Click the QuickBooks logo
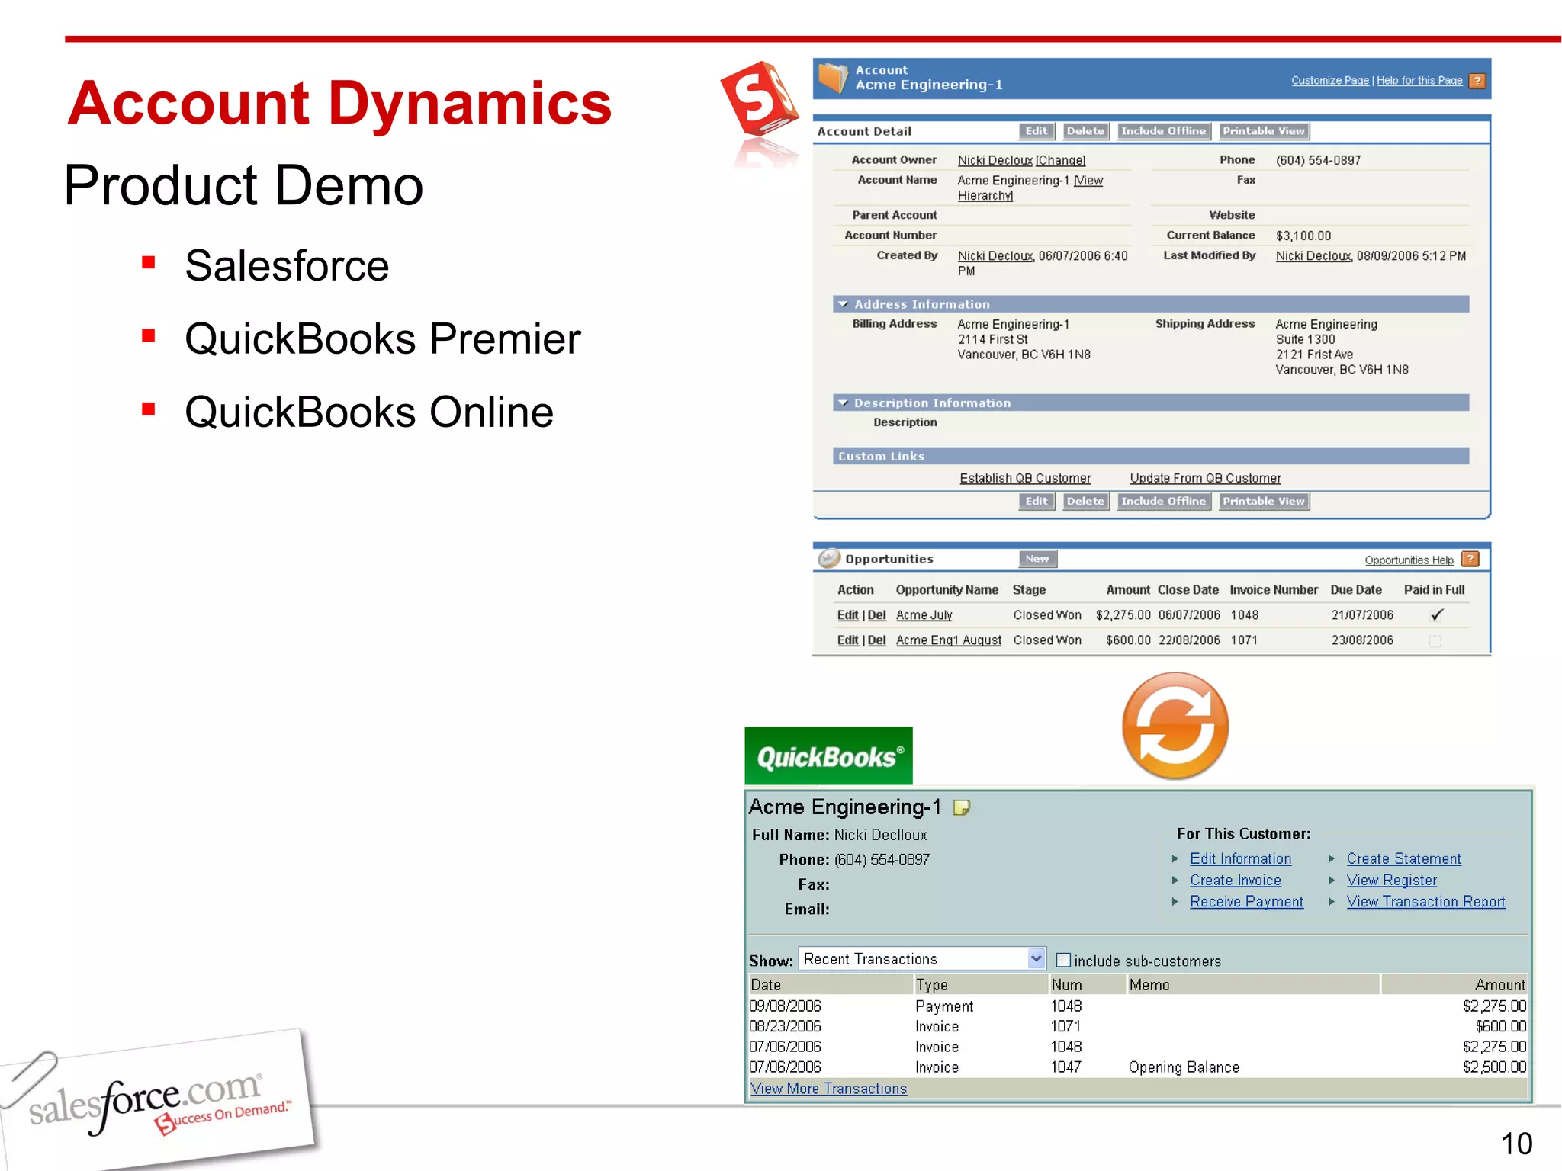 829,756
